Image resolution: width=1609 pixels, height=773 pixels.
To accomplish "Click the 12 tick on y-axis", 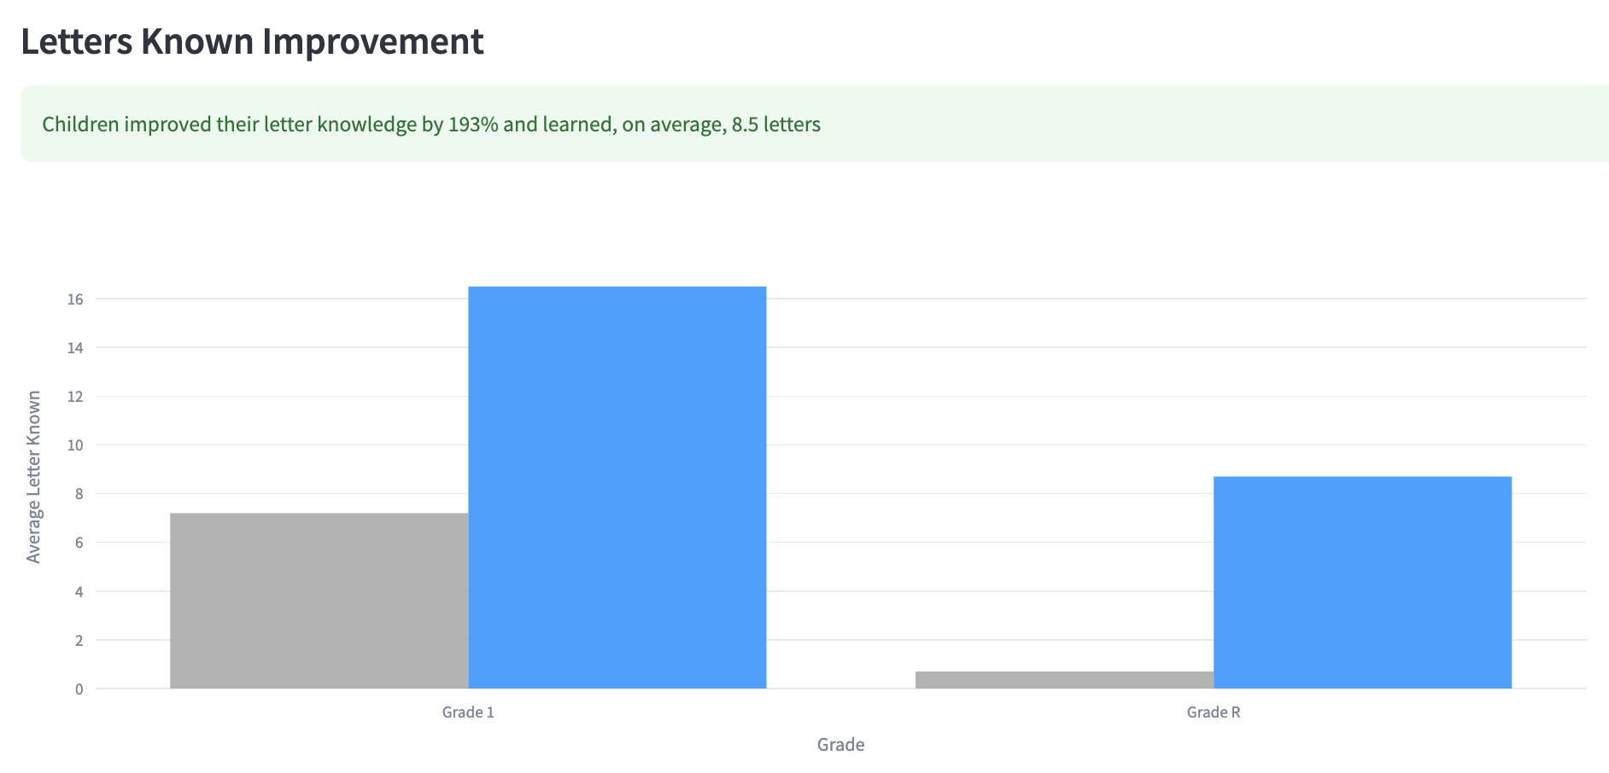I will click(76, 397).
